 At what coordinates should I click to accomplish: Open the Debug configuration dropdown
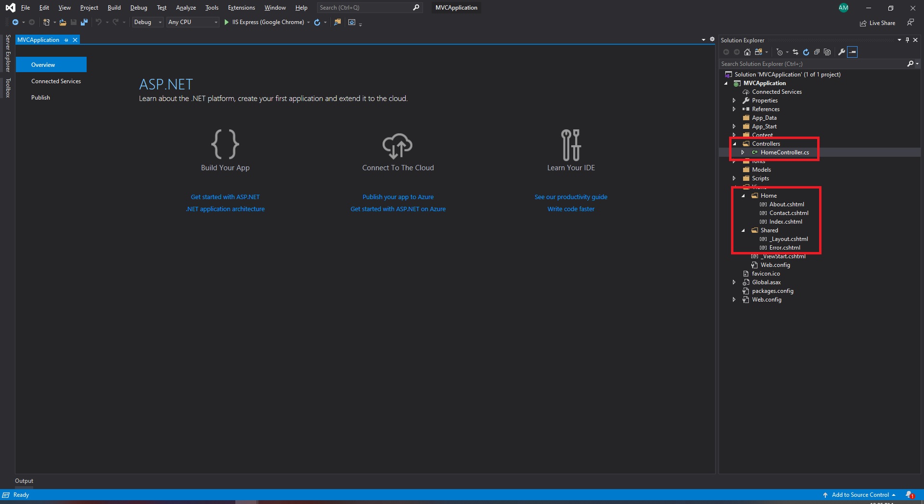(x=148, y=22)
